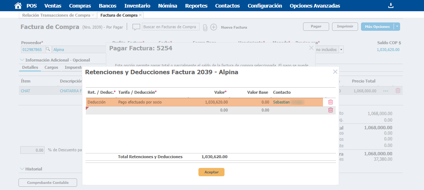Click the Alpina supplier name field
Screen dimensions: 424x190
point(79,50)
